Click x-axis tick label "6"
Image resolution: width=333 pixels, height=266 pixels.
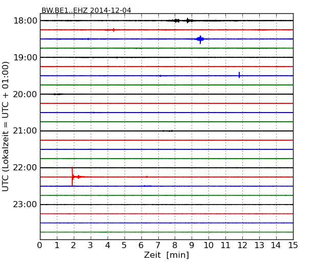click(x=141, y=245)
